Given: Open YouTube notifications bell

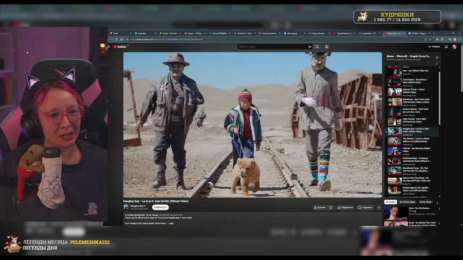Looking at the screenshot, I should [446, 47].
